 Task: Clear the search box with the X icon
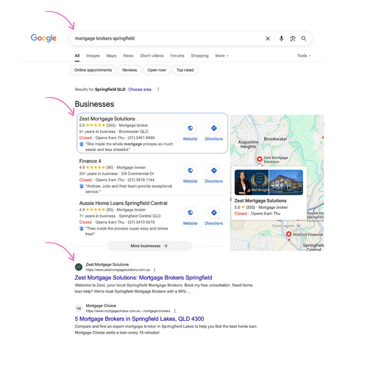(268, 38)
